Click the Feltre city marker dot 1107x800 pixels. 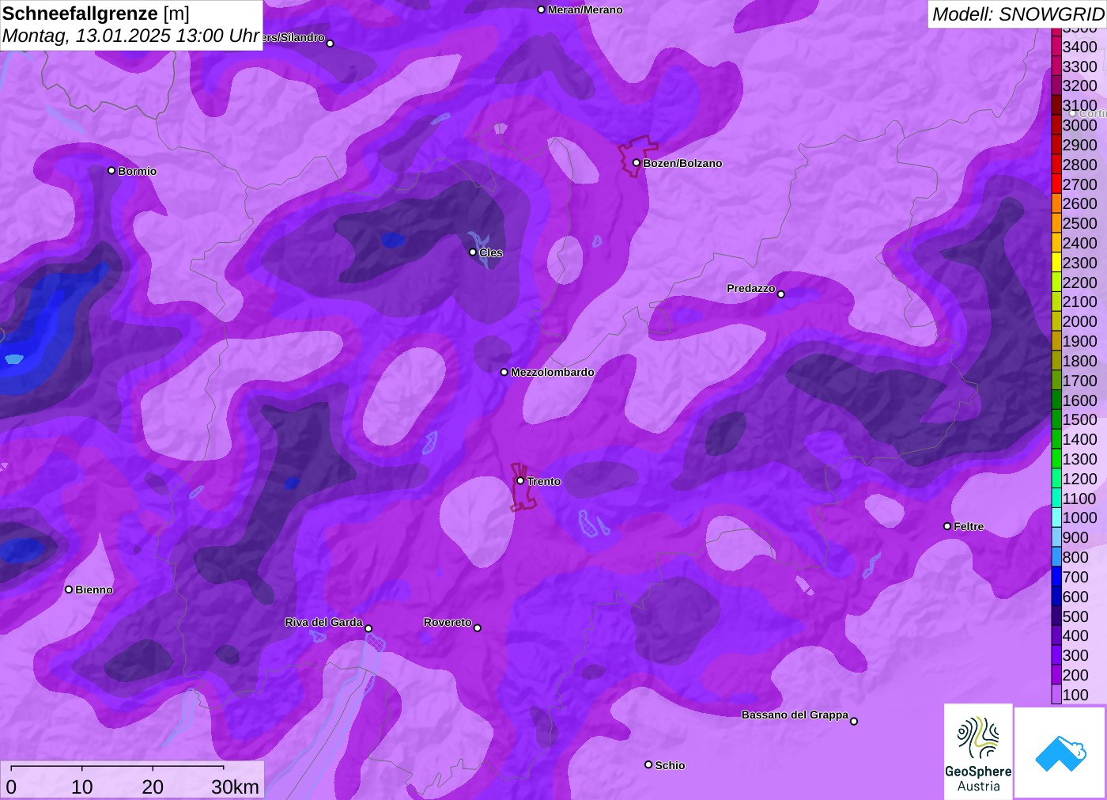947,526
